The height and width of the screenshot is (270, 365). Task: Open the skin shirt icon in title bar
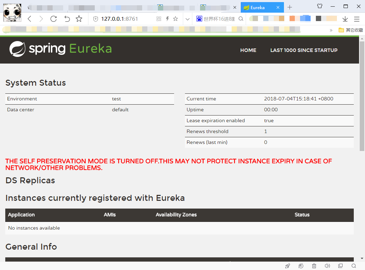pyautogui.click(x=320, y=6)
